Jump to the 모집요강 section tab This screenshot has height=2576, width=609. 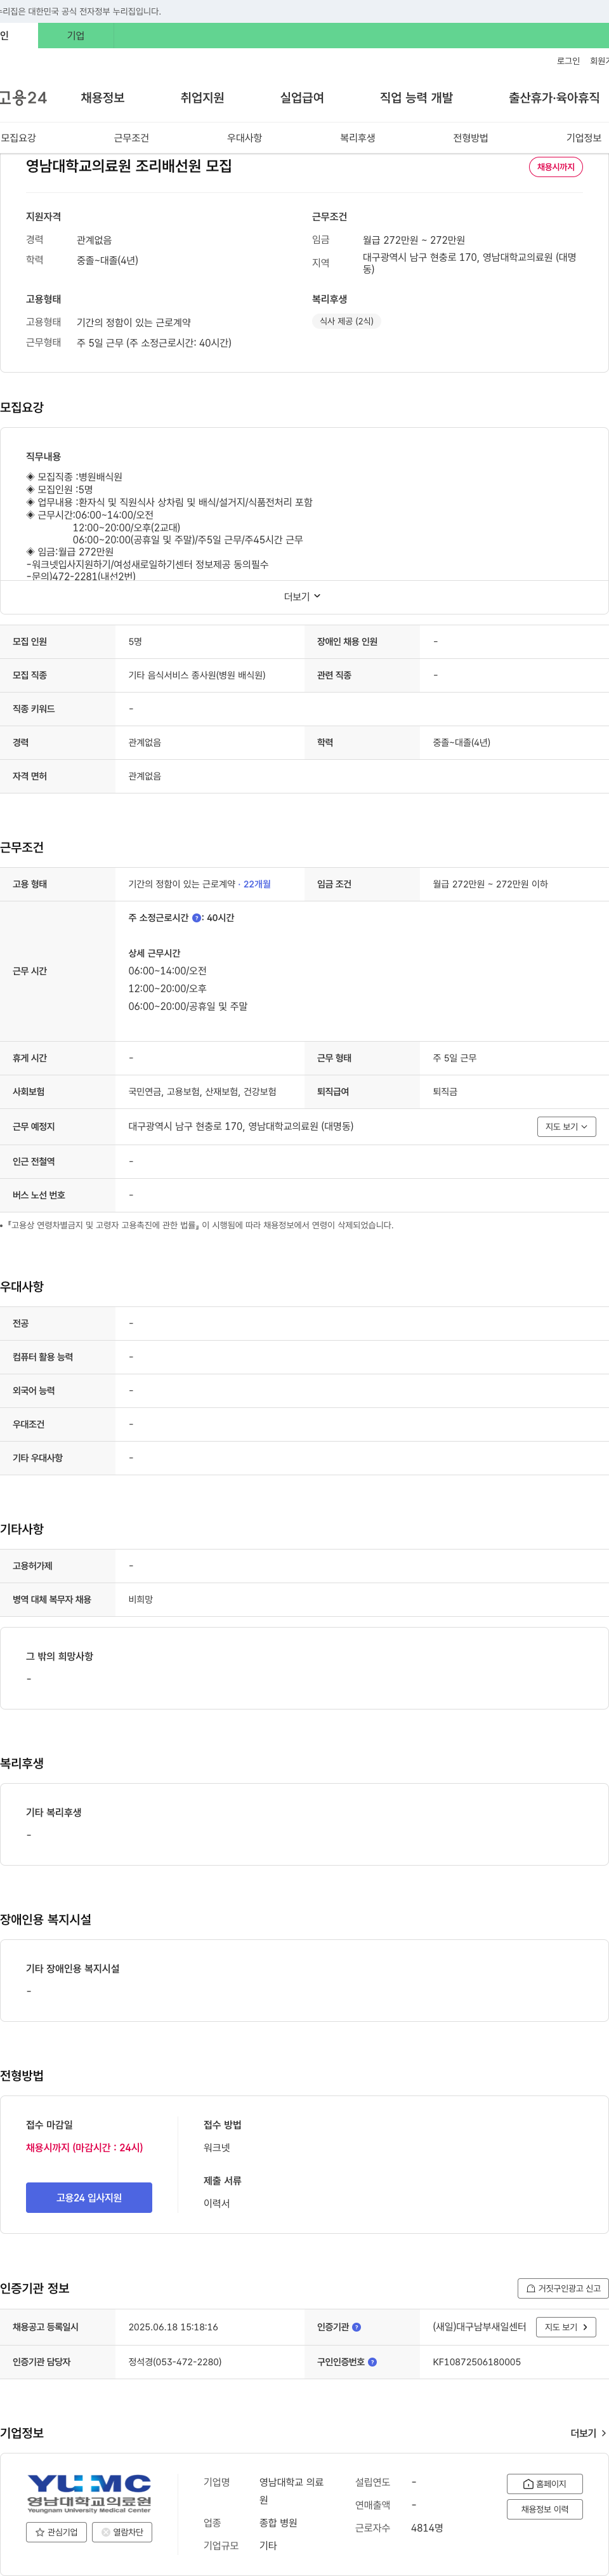click(x=18, y=138)
